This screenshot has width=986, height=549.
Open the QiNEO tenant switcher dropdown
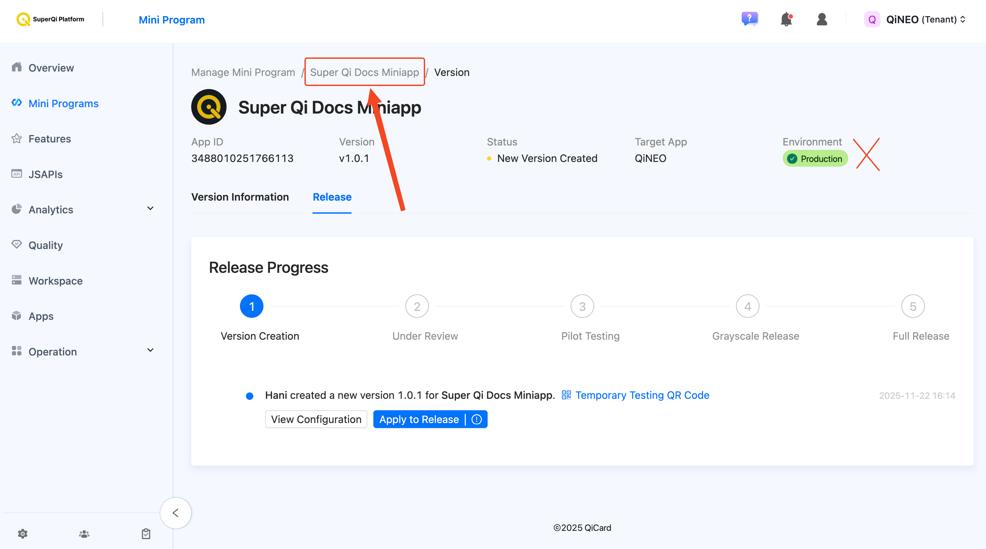point(915,19)
